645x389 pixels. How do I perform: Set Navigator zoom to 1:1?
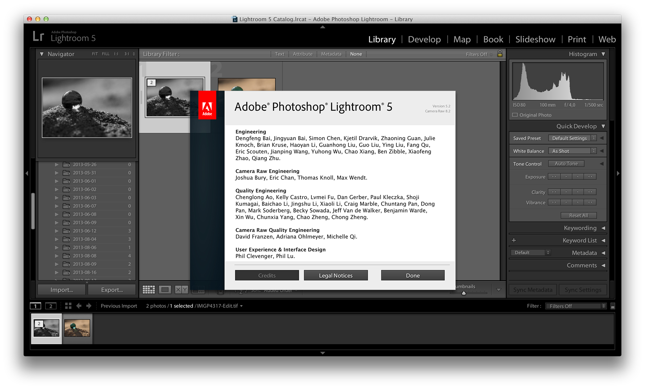116,54
